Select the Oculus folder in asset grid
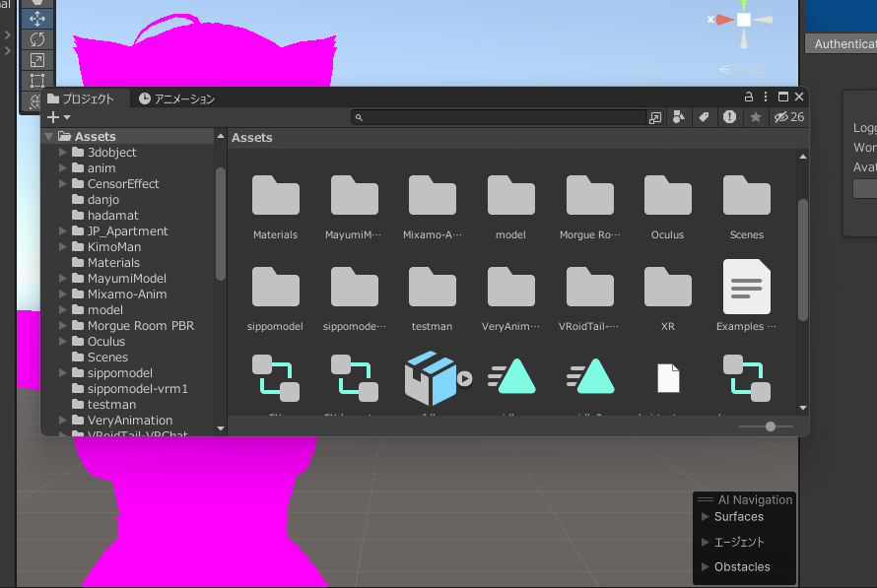Viewport: 877px width, 588px height. 667,206
